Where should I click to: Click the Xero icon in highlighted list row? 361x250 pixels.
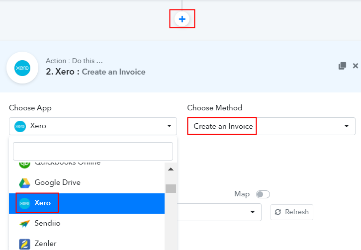(24, 203)
